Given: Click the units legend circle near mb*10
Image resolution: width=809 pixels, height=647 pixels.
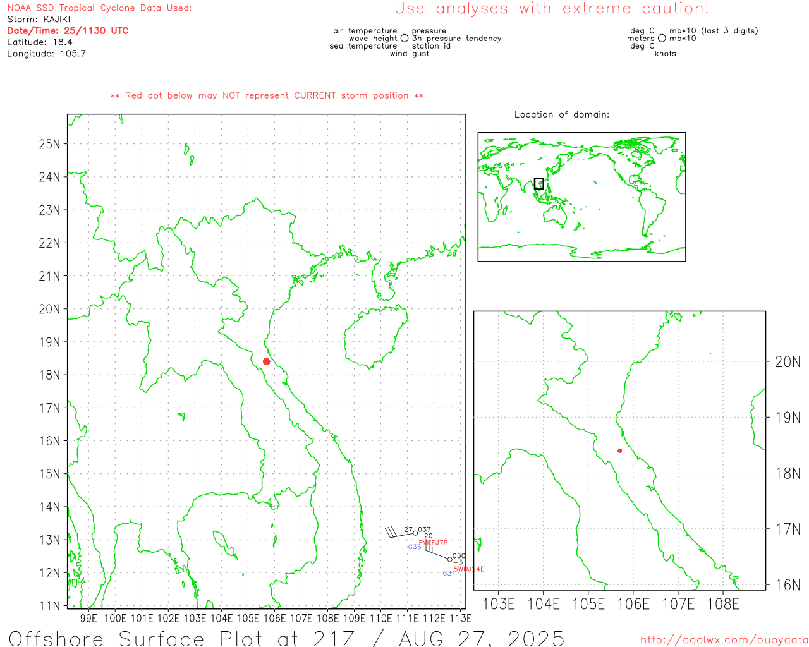Looking at the screenshot, I should coord(662,39).
